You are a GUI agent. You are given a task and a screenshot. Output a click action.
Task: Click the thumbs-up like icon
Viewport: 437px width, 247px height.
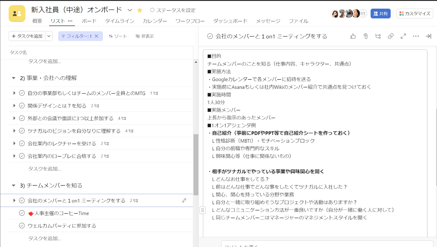[x=353, y=36]
